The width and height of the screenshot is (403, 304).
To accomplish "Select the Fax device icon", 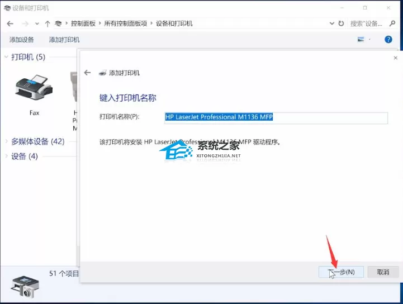I will click(x=34, y=87).
